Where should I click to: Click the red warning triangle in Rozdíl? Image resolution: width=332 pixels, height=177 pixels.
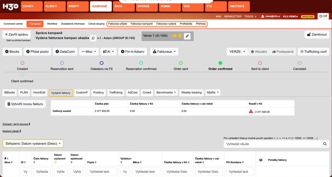[251, 111]
